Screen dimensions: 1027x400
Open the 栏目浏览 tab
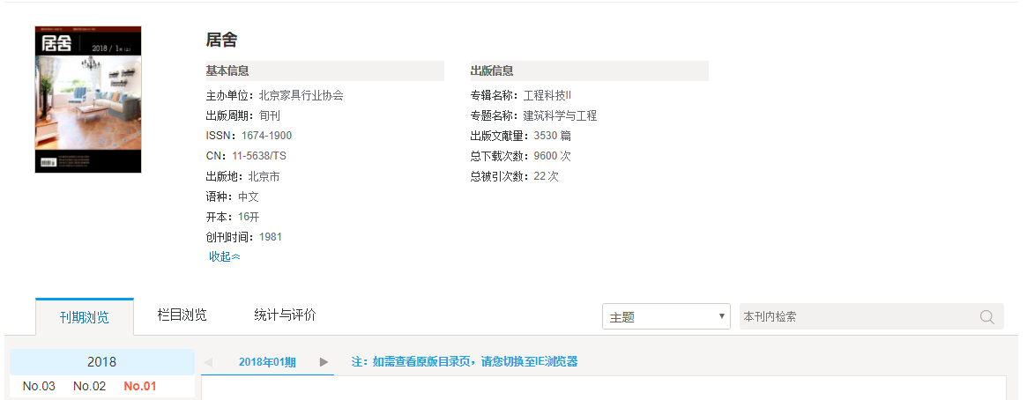point(182,315)
